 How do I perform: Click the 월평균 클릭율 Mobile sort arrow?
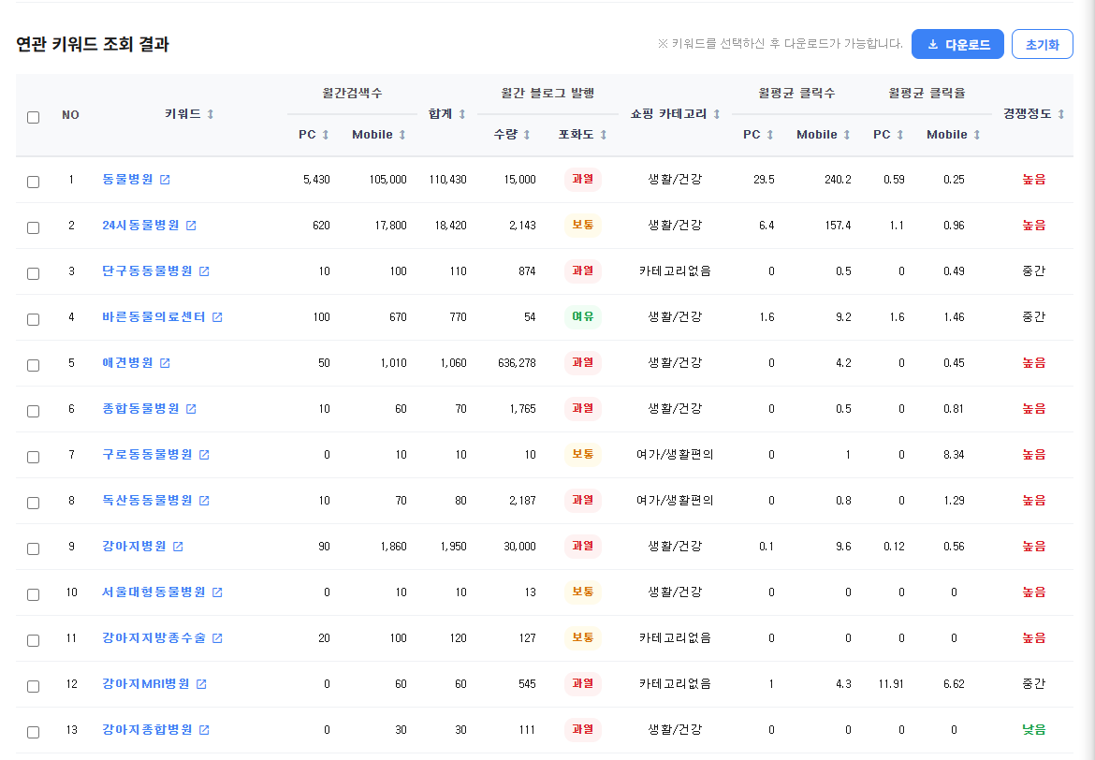coord(976,135)
